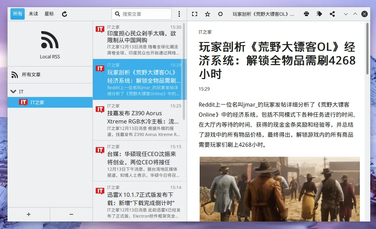The image size is (376, 229).
Task: Click the share article icon
Action: coord(332,14)
